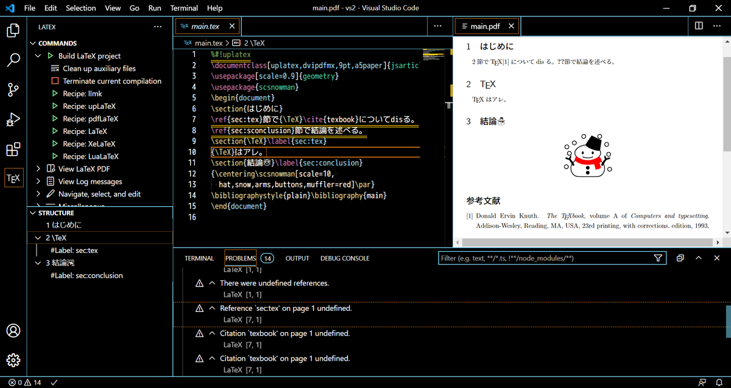This screenshot has height=388, width=731.
Task: Open the File menu
Action: pos(30,8)
